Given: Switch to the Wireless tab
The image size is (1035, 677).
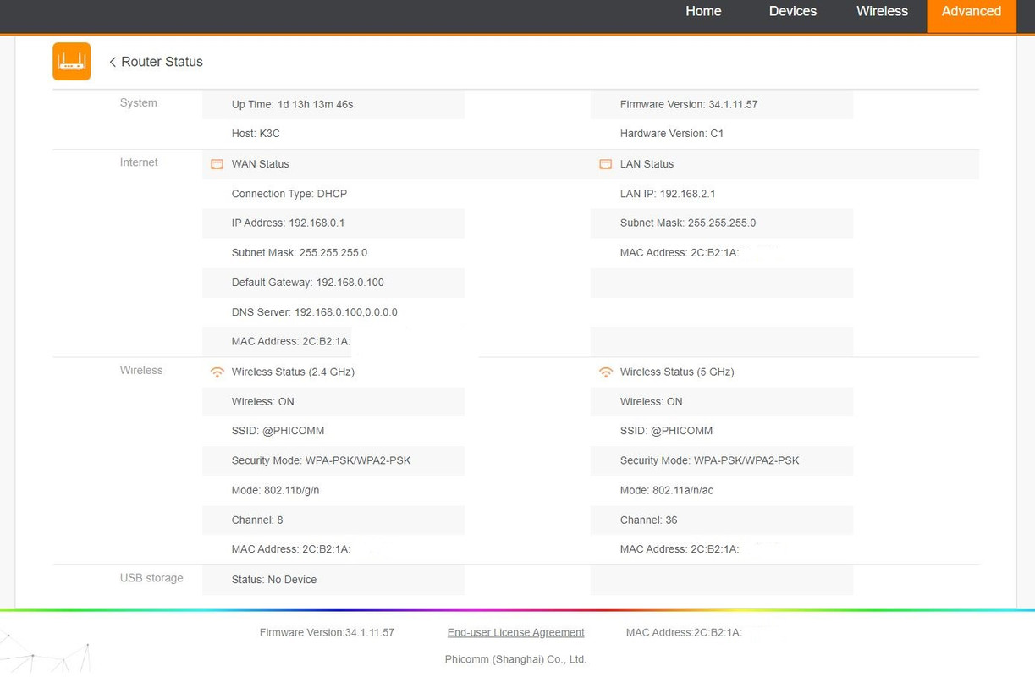Looking at the screenshot, I should point(882,11).
